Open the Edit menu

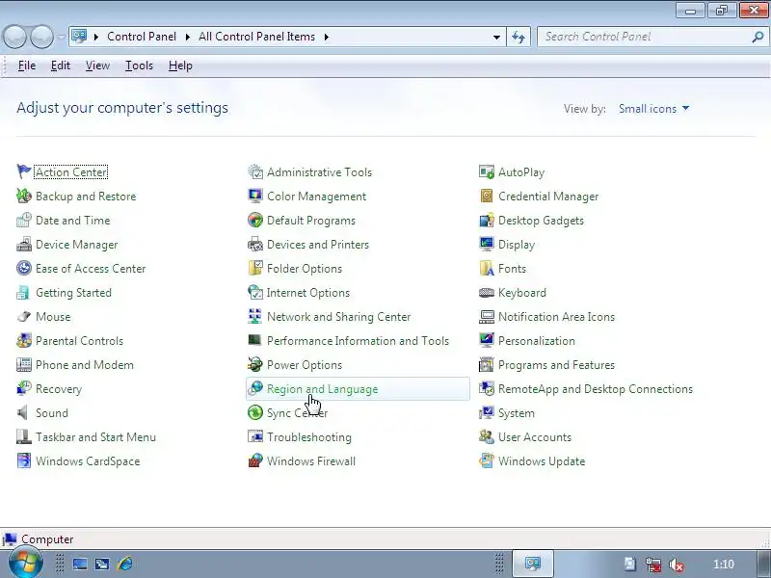[61, 66]
